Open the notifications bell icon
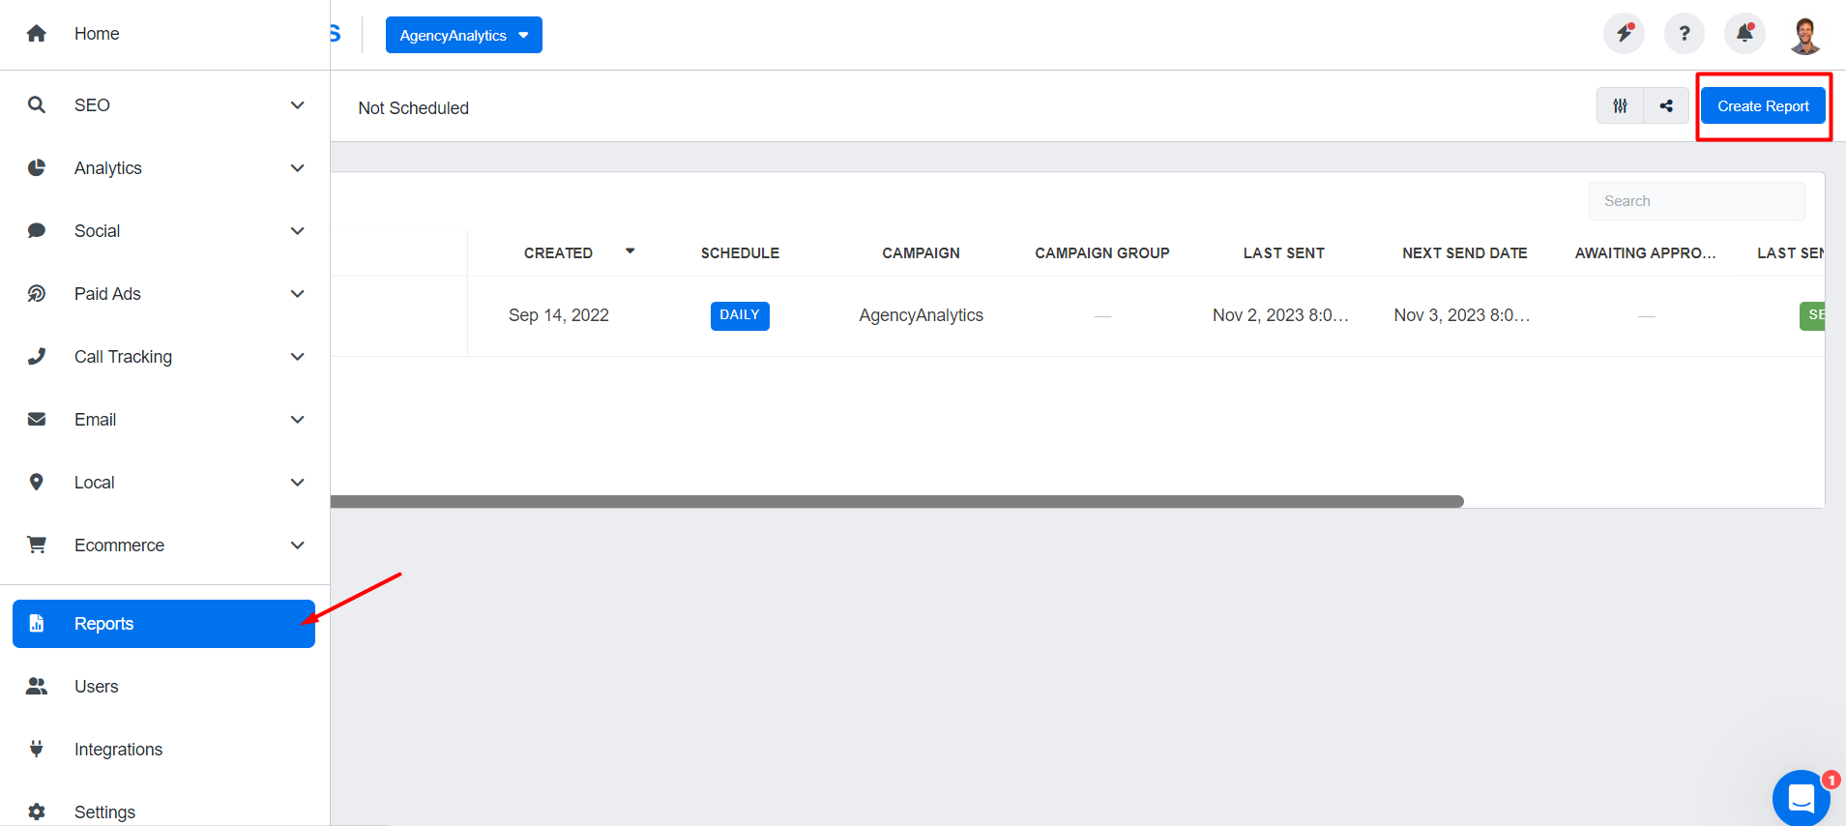 point(1744,34)
